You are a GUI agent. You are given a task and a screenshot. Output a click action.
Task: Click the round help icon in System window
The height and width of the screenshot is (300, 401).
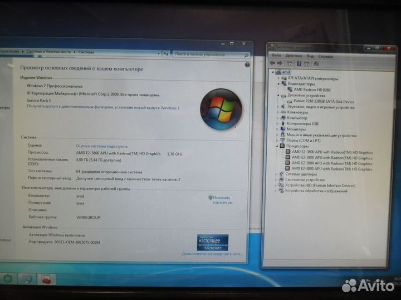coord(247,65)
